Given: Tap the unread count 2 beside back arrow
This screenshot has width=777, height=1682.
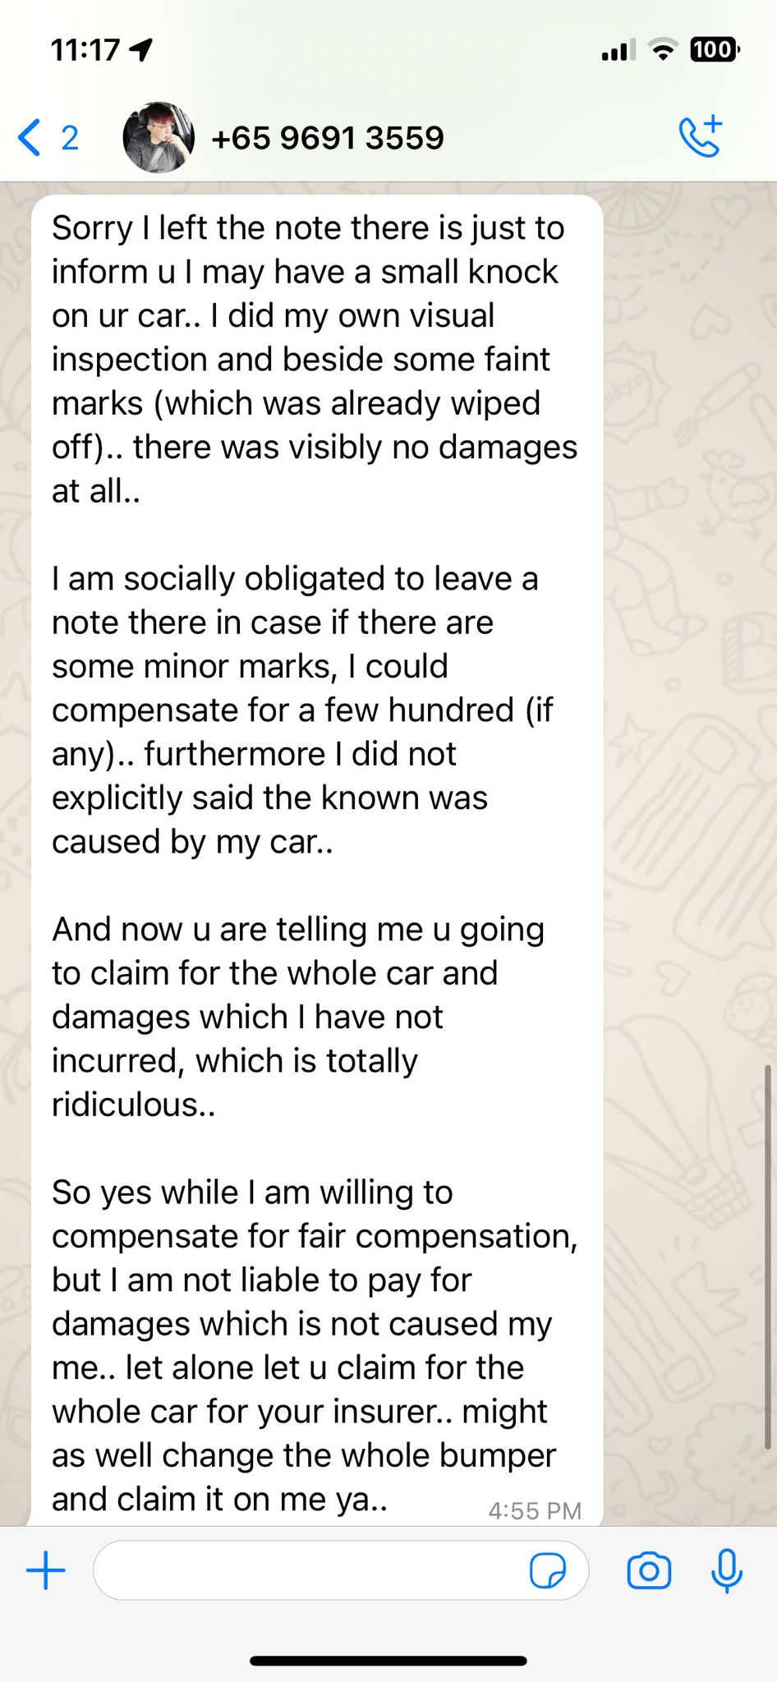Looking at the screenshot, I should (x=71, y=138).
